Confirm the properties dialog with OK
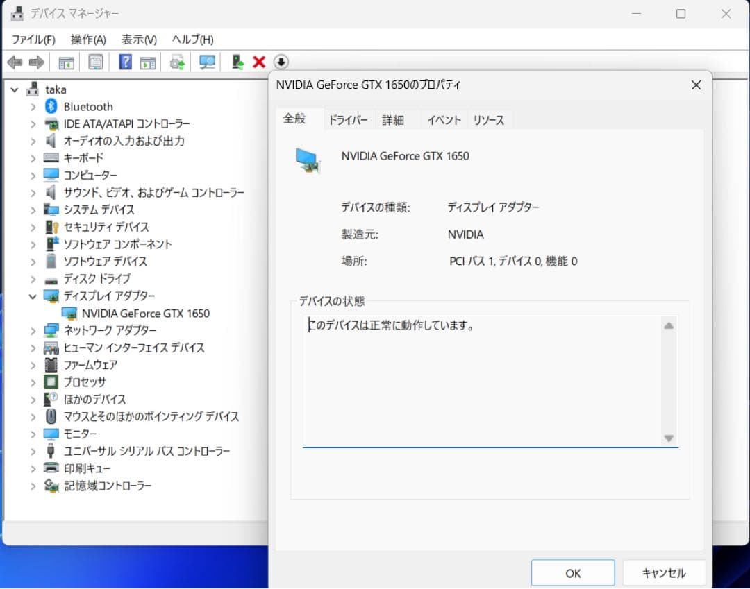This screenshot has width=750, height=589. click(572, 572)
